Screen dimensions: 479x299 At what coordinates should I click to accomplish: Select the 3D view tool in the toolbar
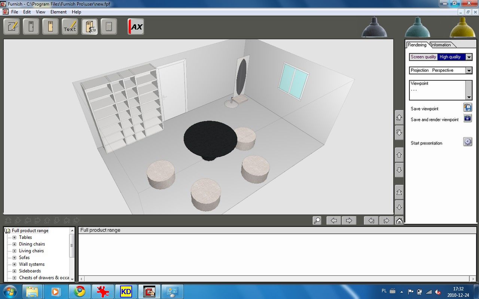pyautogui.click(x=90, y=26)
